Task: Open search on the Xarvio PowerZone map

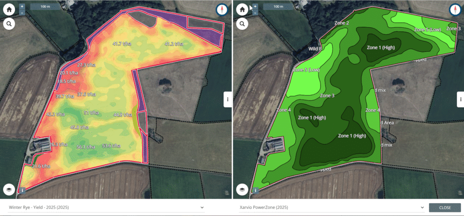Action: coord(242,24)
